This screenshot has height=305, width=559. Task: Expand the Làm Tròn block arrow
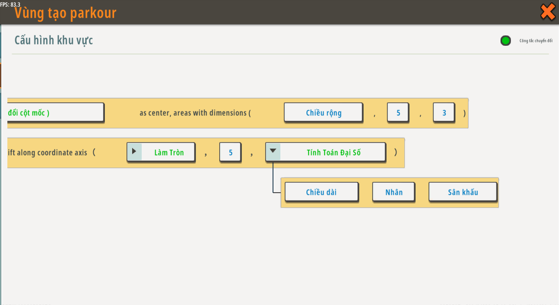click(x=134, y=152)
